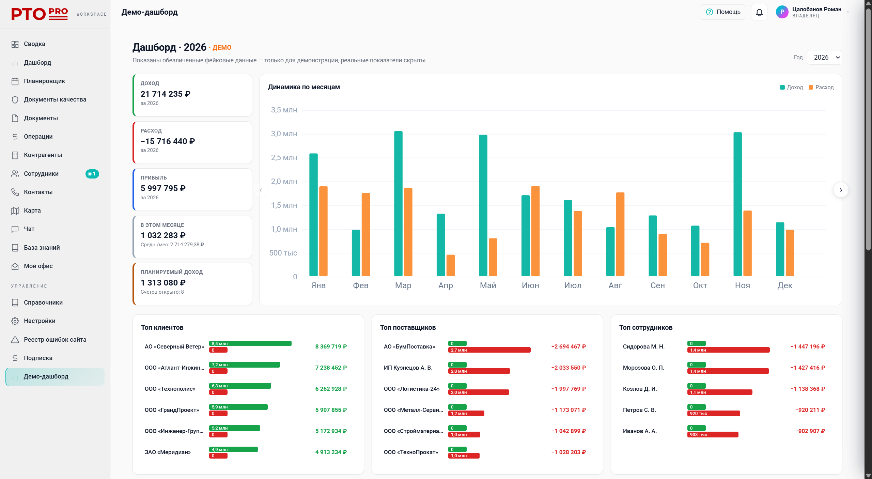Click supplier ООО «ТехноПрокат»

tap(411, 452)
